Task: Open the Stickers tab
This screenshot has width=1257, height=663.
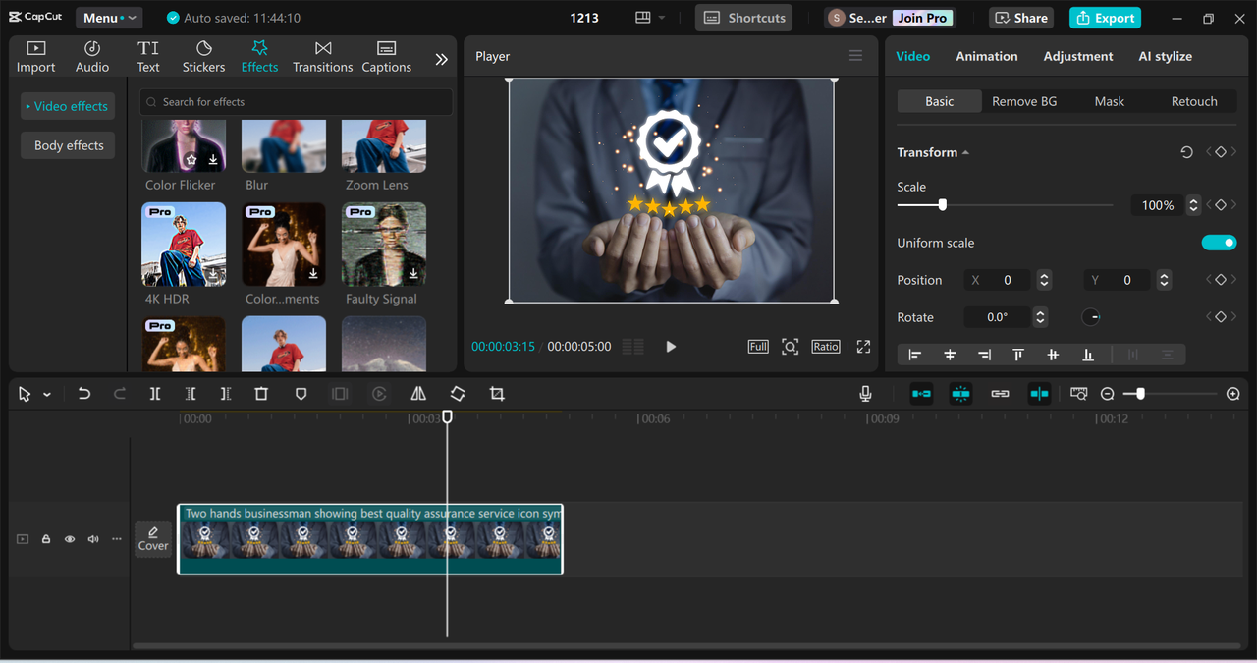Action: [203, 57]
